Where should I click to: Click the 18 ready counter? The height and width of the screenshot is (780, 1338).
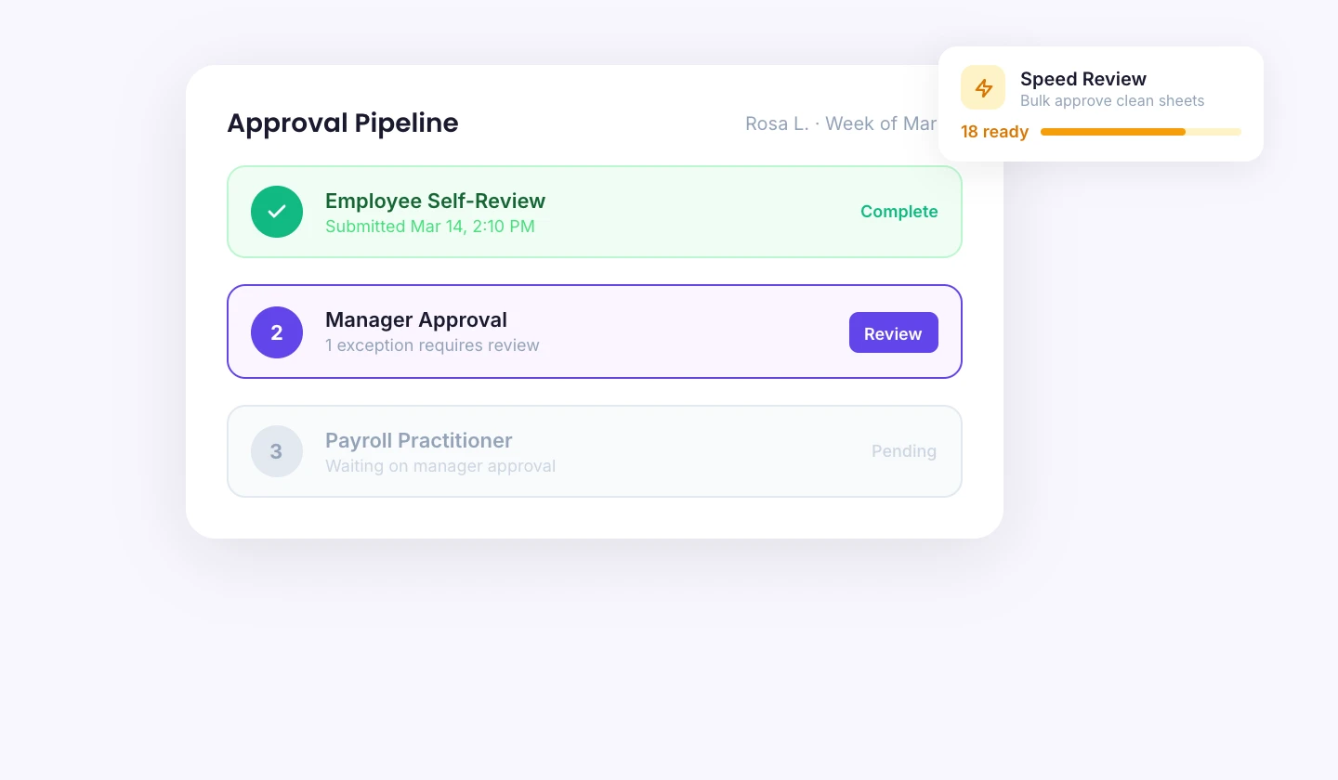pos(994,132)
